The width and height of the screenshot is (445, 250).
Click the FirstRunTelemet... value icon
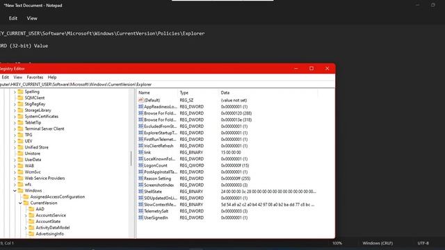coord(140,139)
